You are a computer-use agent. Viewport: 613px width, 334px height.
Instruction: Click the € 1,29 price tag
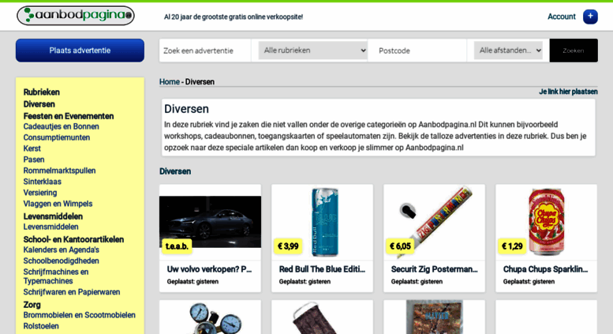(512, 246)
